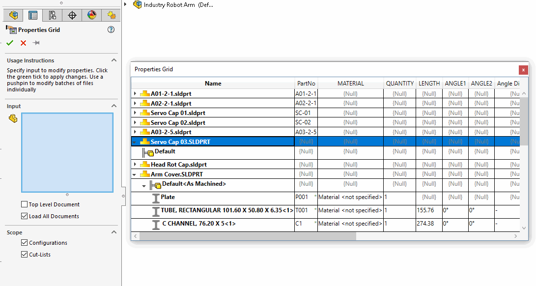Click the Properties Grid title icon

pos(11,30)
